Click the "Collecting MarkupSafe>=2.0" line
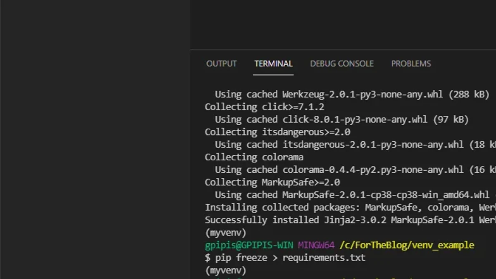 272,182
